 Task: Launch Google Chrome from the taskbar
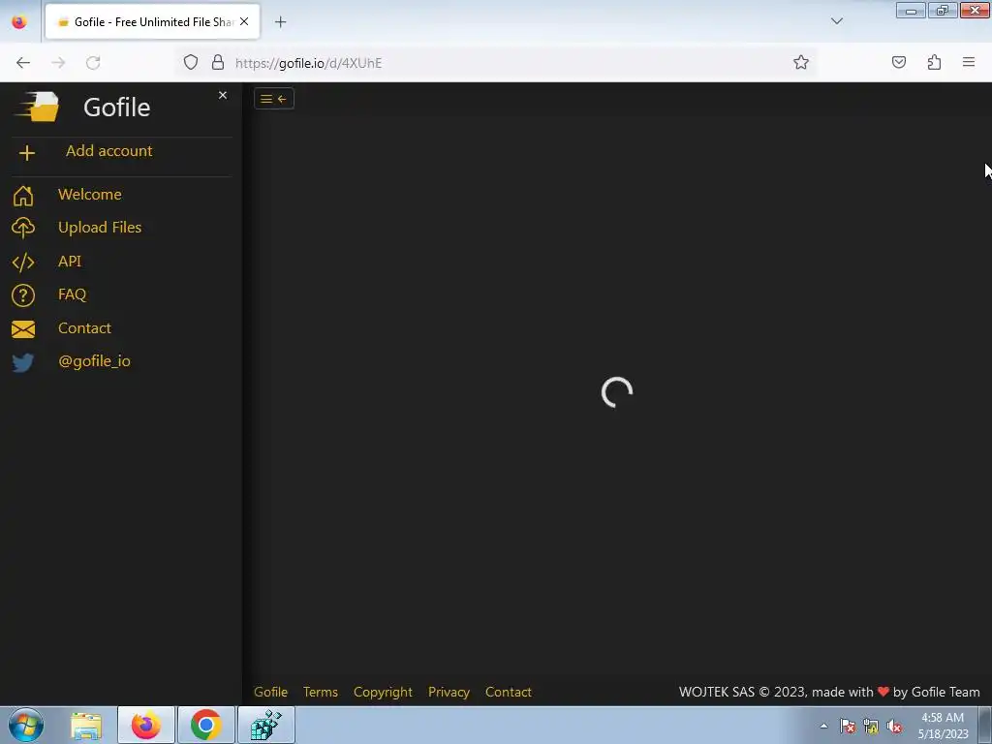click(205, 725)
